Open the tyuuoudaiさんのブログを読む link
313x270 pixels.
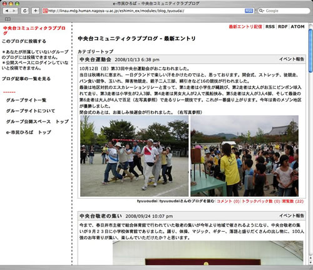click(187, 201)
